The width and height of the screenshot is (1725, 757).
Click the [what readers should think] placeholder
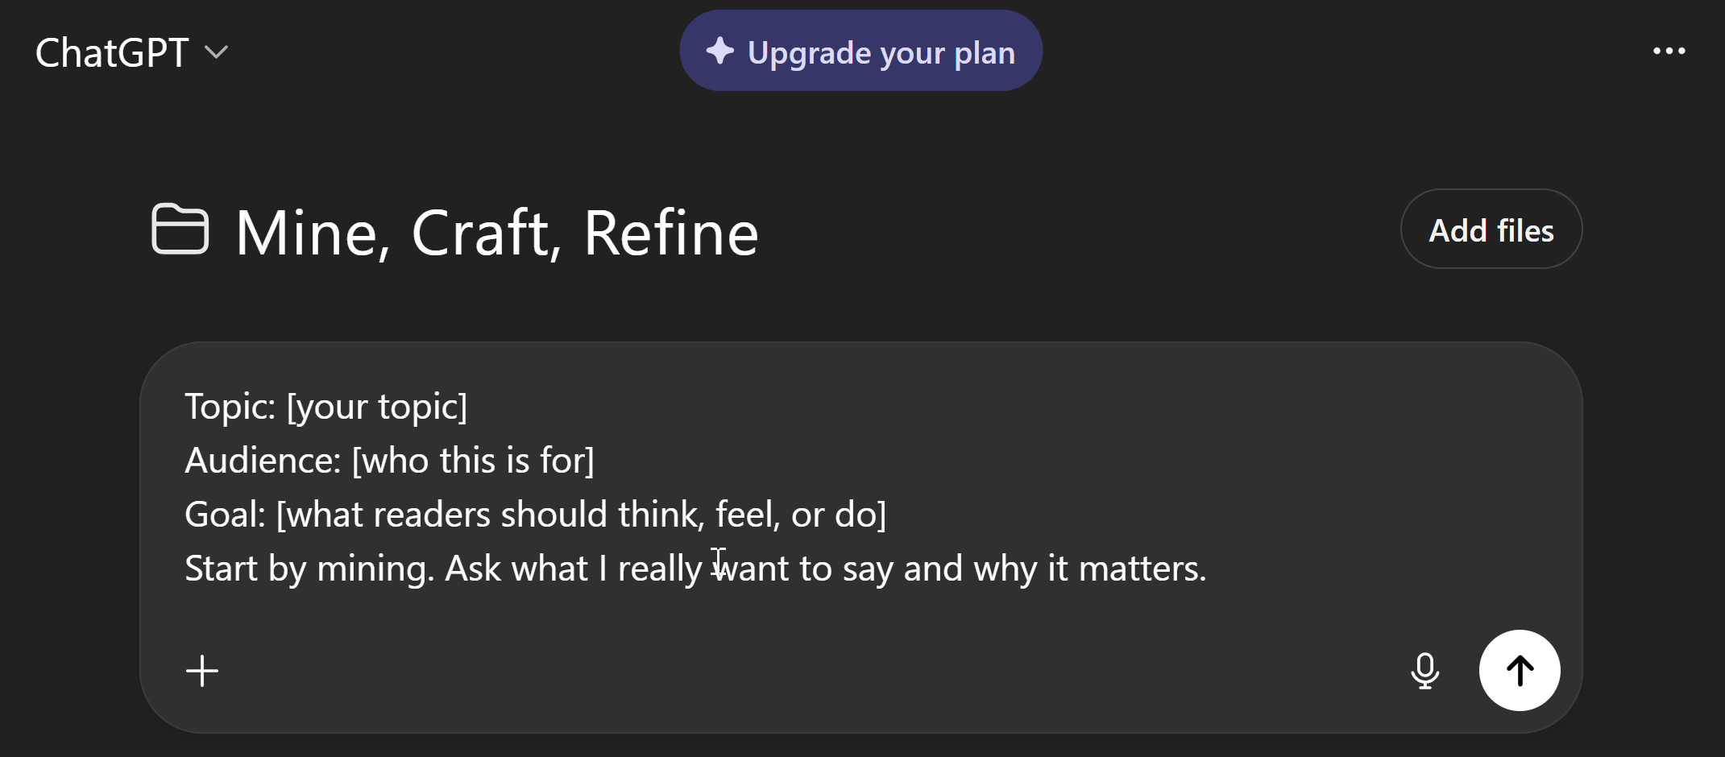580,515
